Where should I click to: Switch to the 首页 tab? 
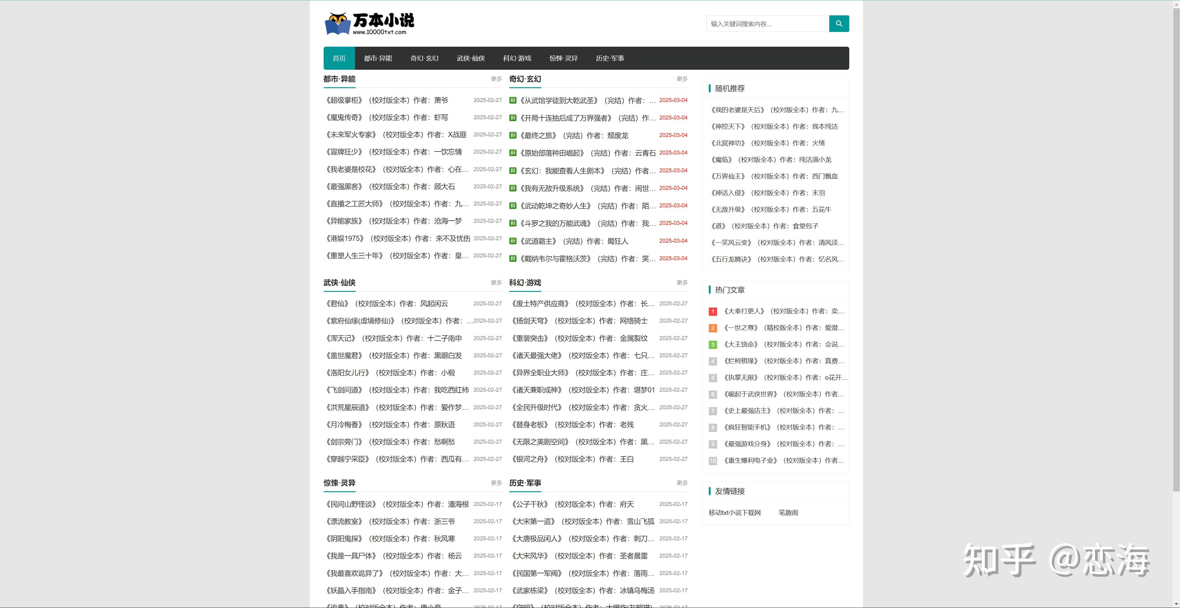tap(339, 58)
